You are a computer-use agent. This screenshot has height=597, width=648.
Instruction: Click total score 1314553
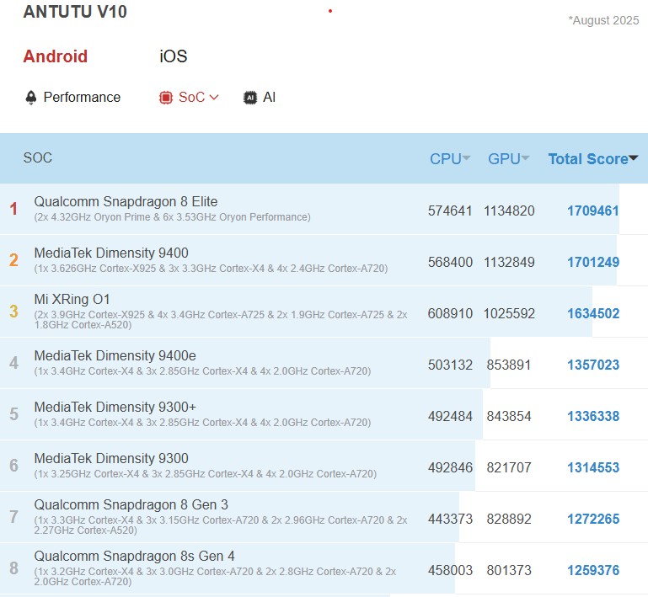(x=593, y=468)
